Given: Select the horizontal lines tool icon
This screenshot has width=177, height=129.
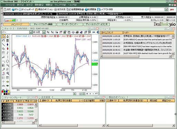Looking at the screenshot, I should pyautogui.click(x=8, y=78).
